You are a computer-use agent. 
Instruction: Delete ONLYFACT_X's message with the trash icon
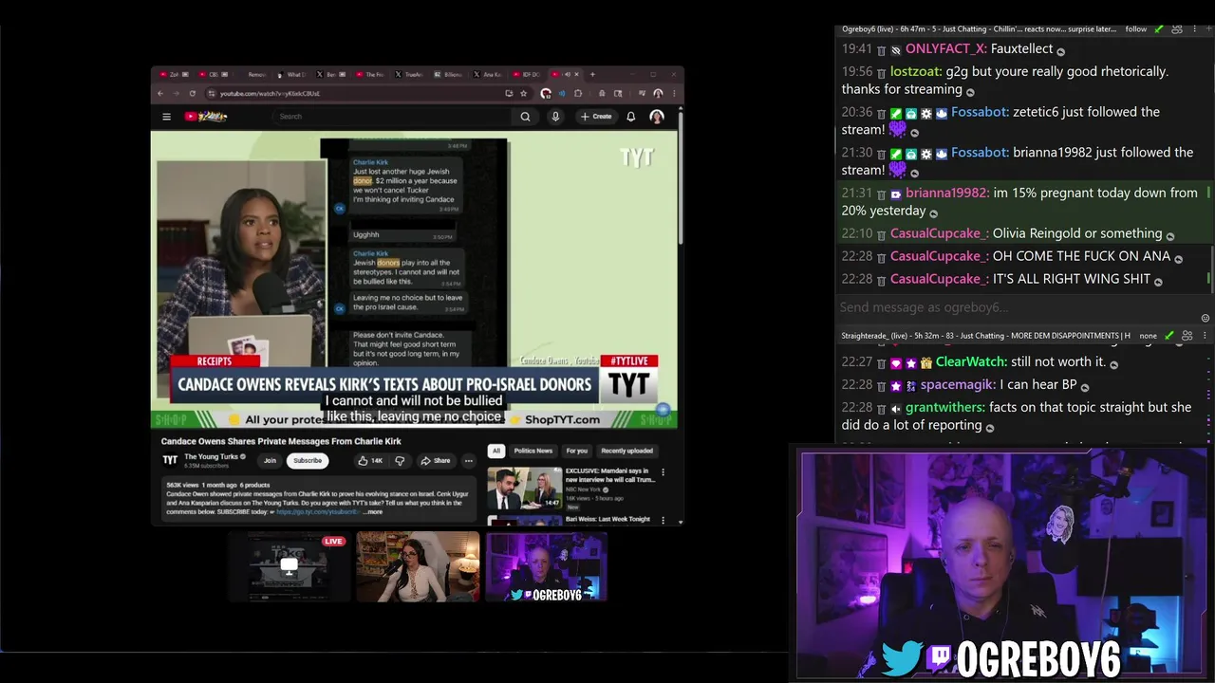(881, 49)
